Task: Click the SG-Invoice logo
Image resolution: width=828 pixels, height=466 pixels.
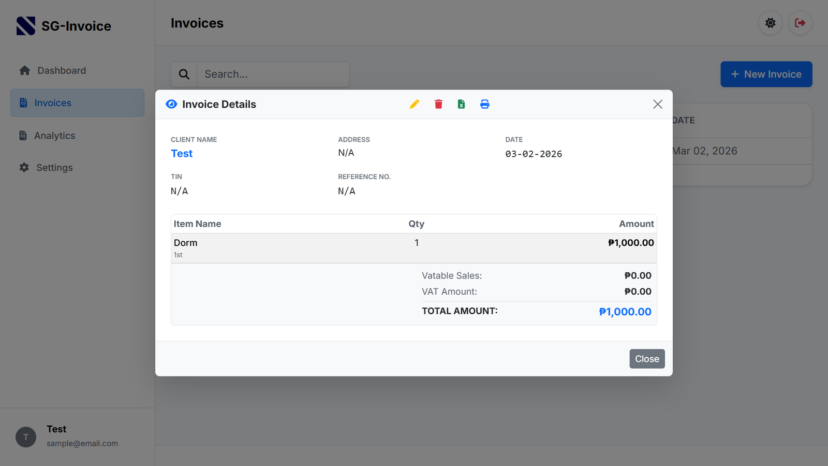Action: tap(26, 26)
